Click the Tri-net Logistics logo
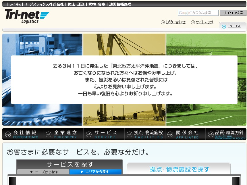 (27, 16)
